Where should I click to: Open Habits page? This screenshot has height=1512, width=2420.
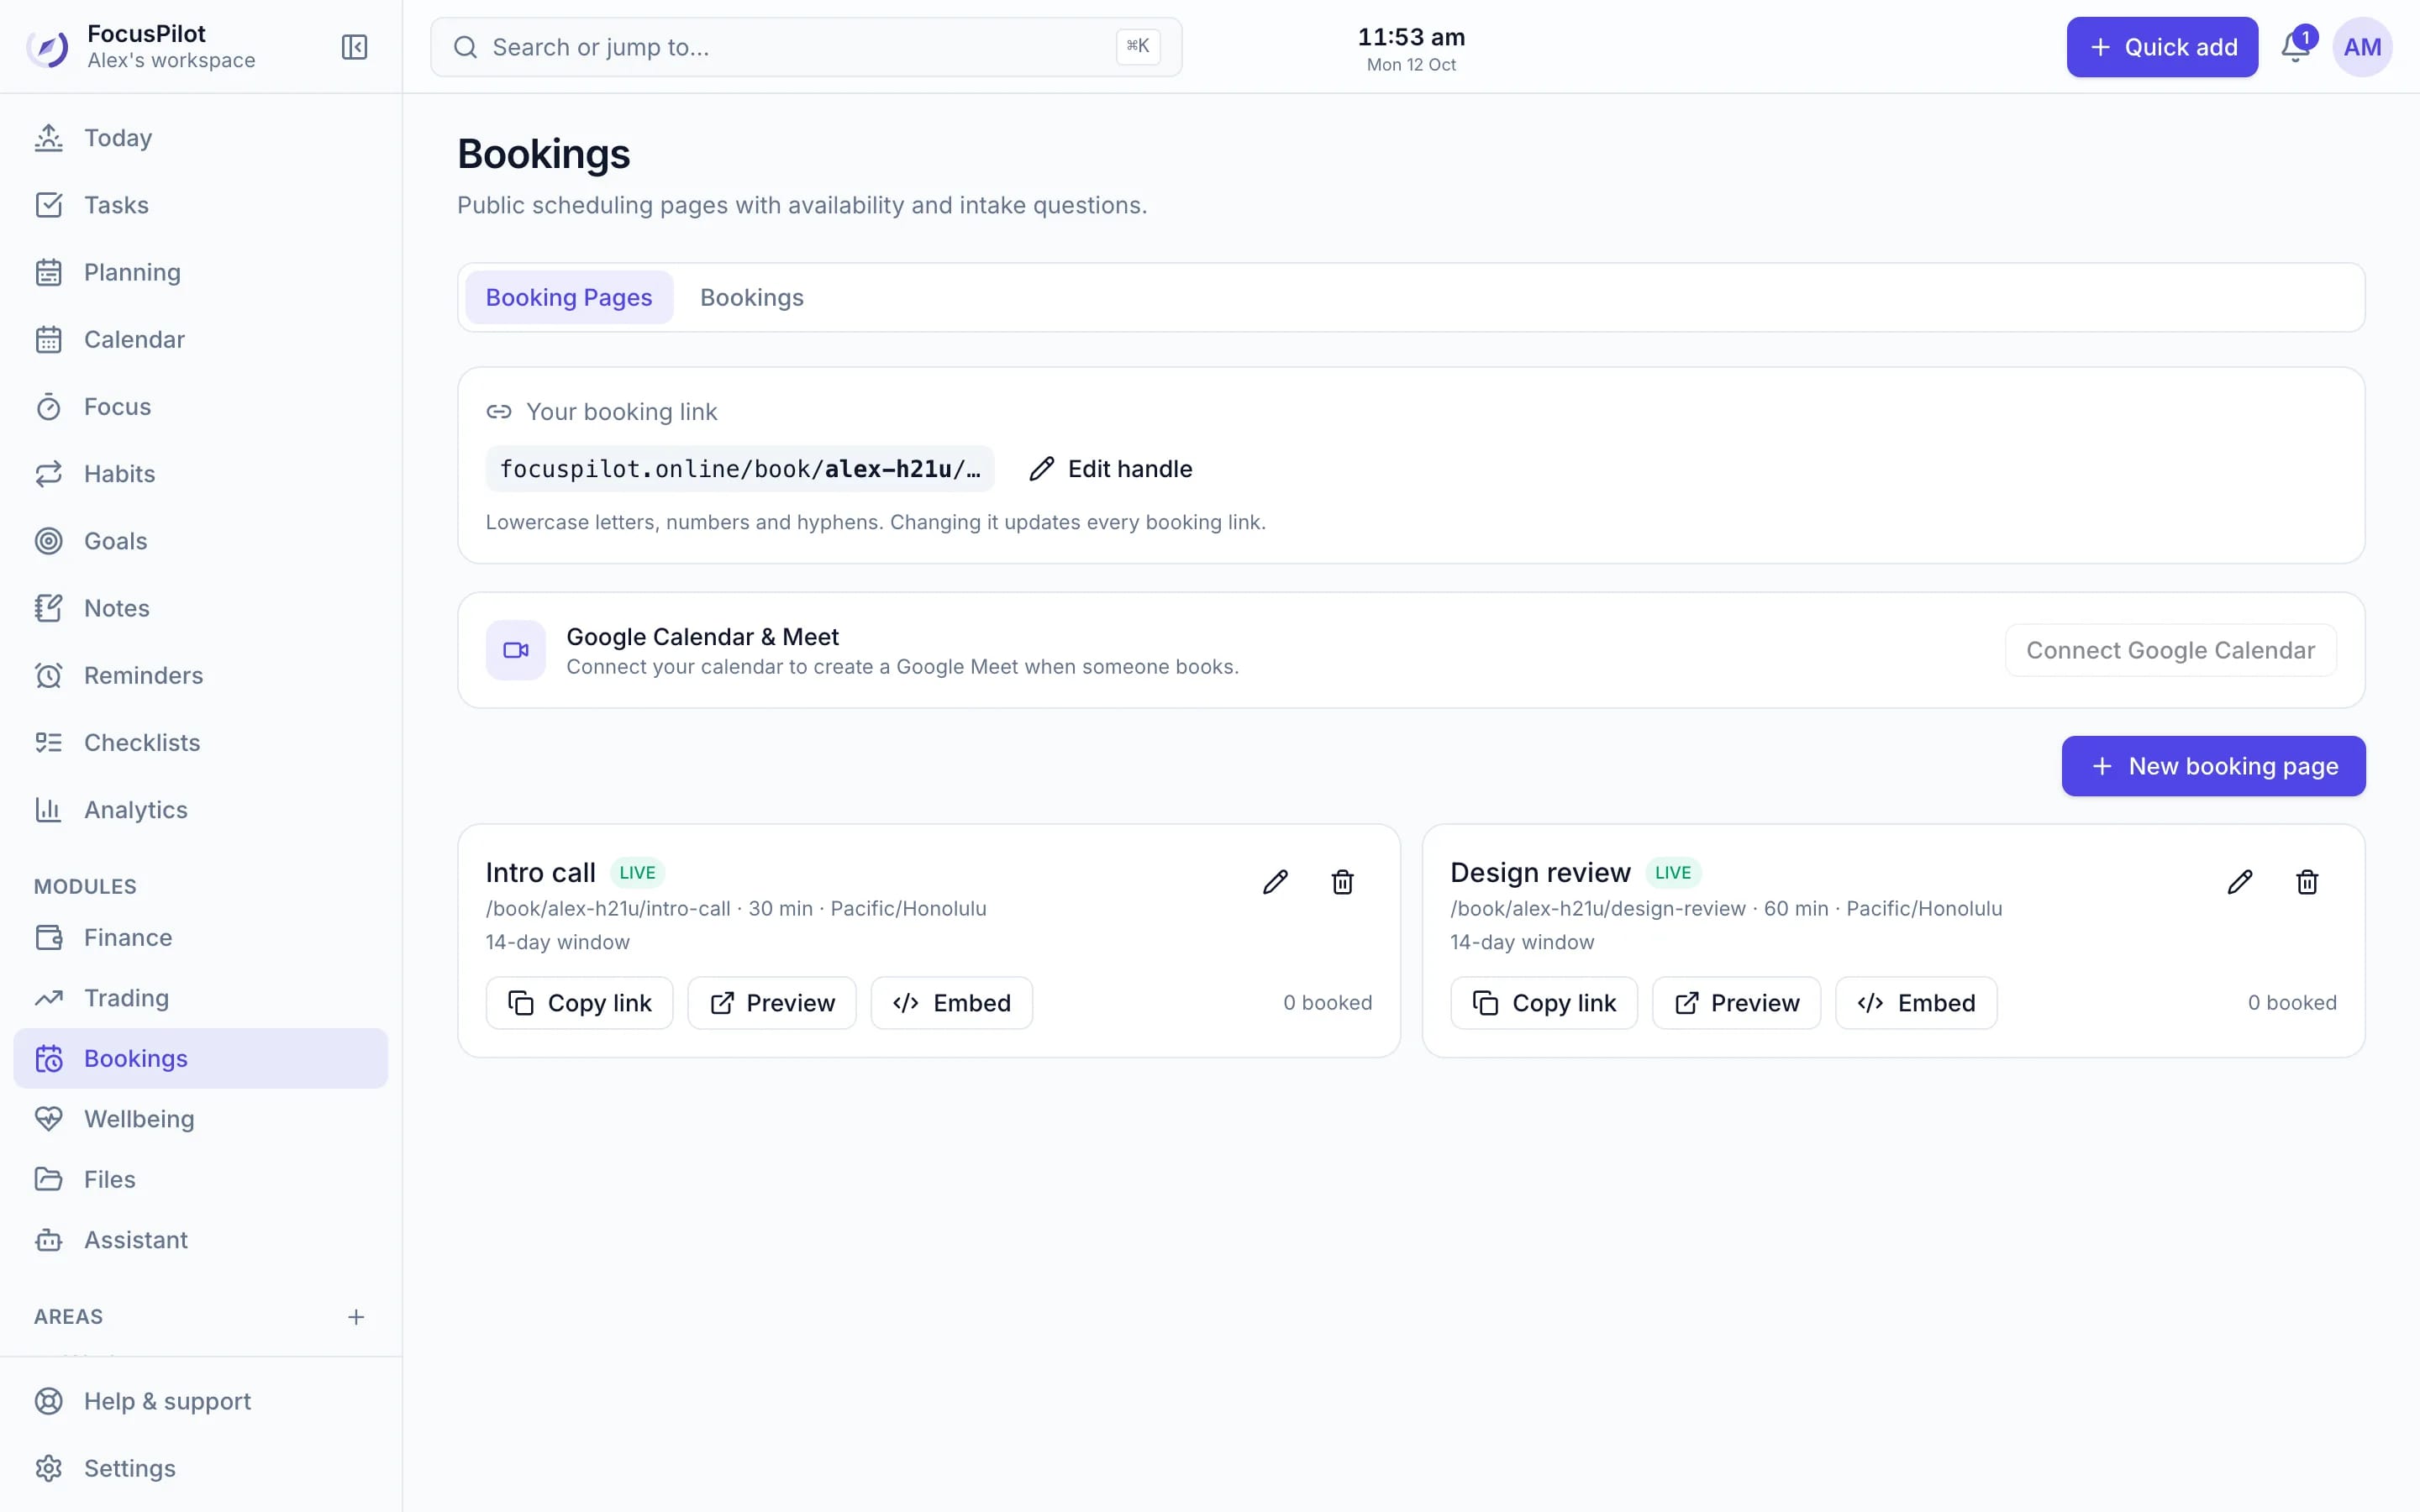[200, 474]
